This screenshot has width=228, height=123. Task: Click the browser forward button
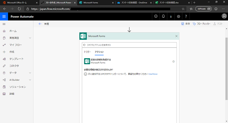12,9
